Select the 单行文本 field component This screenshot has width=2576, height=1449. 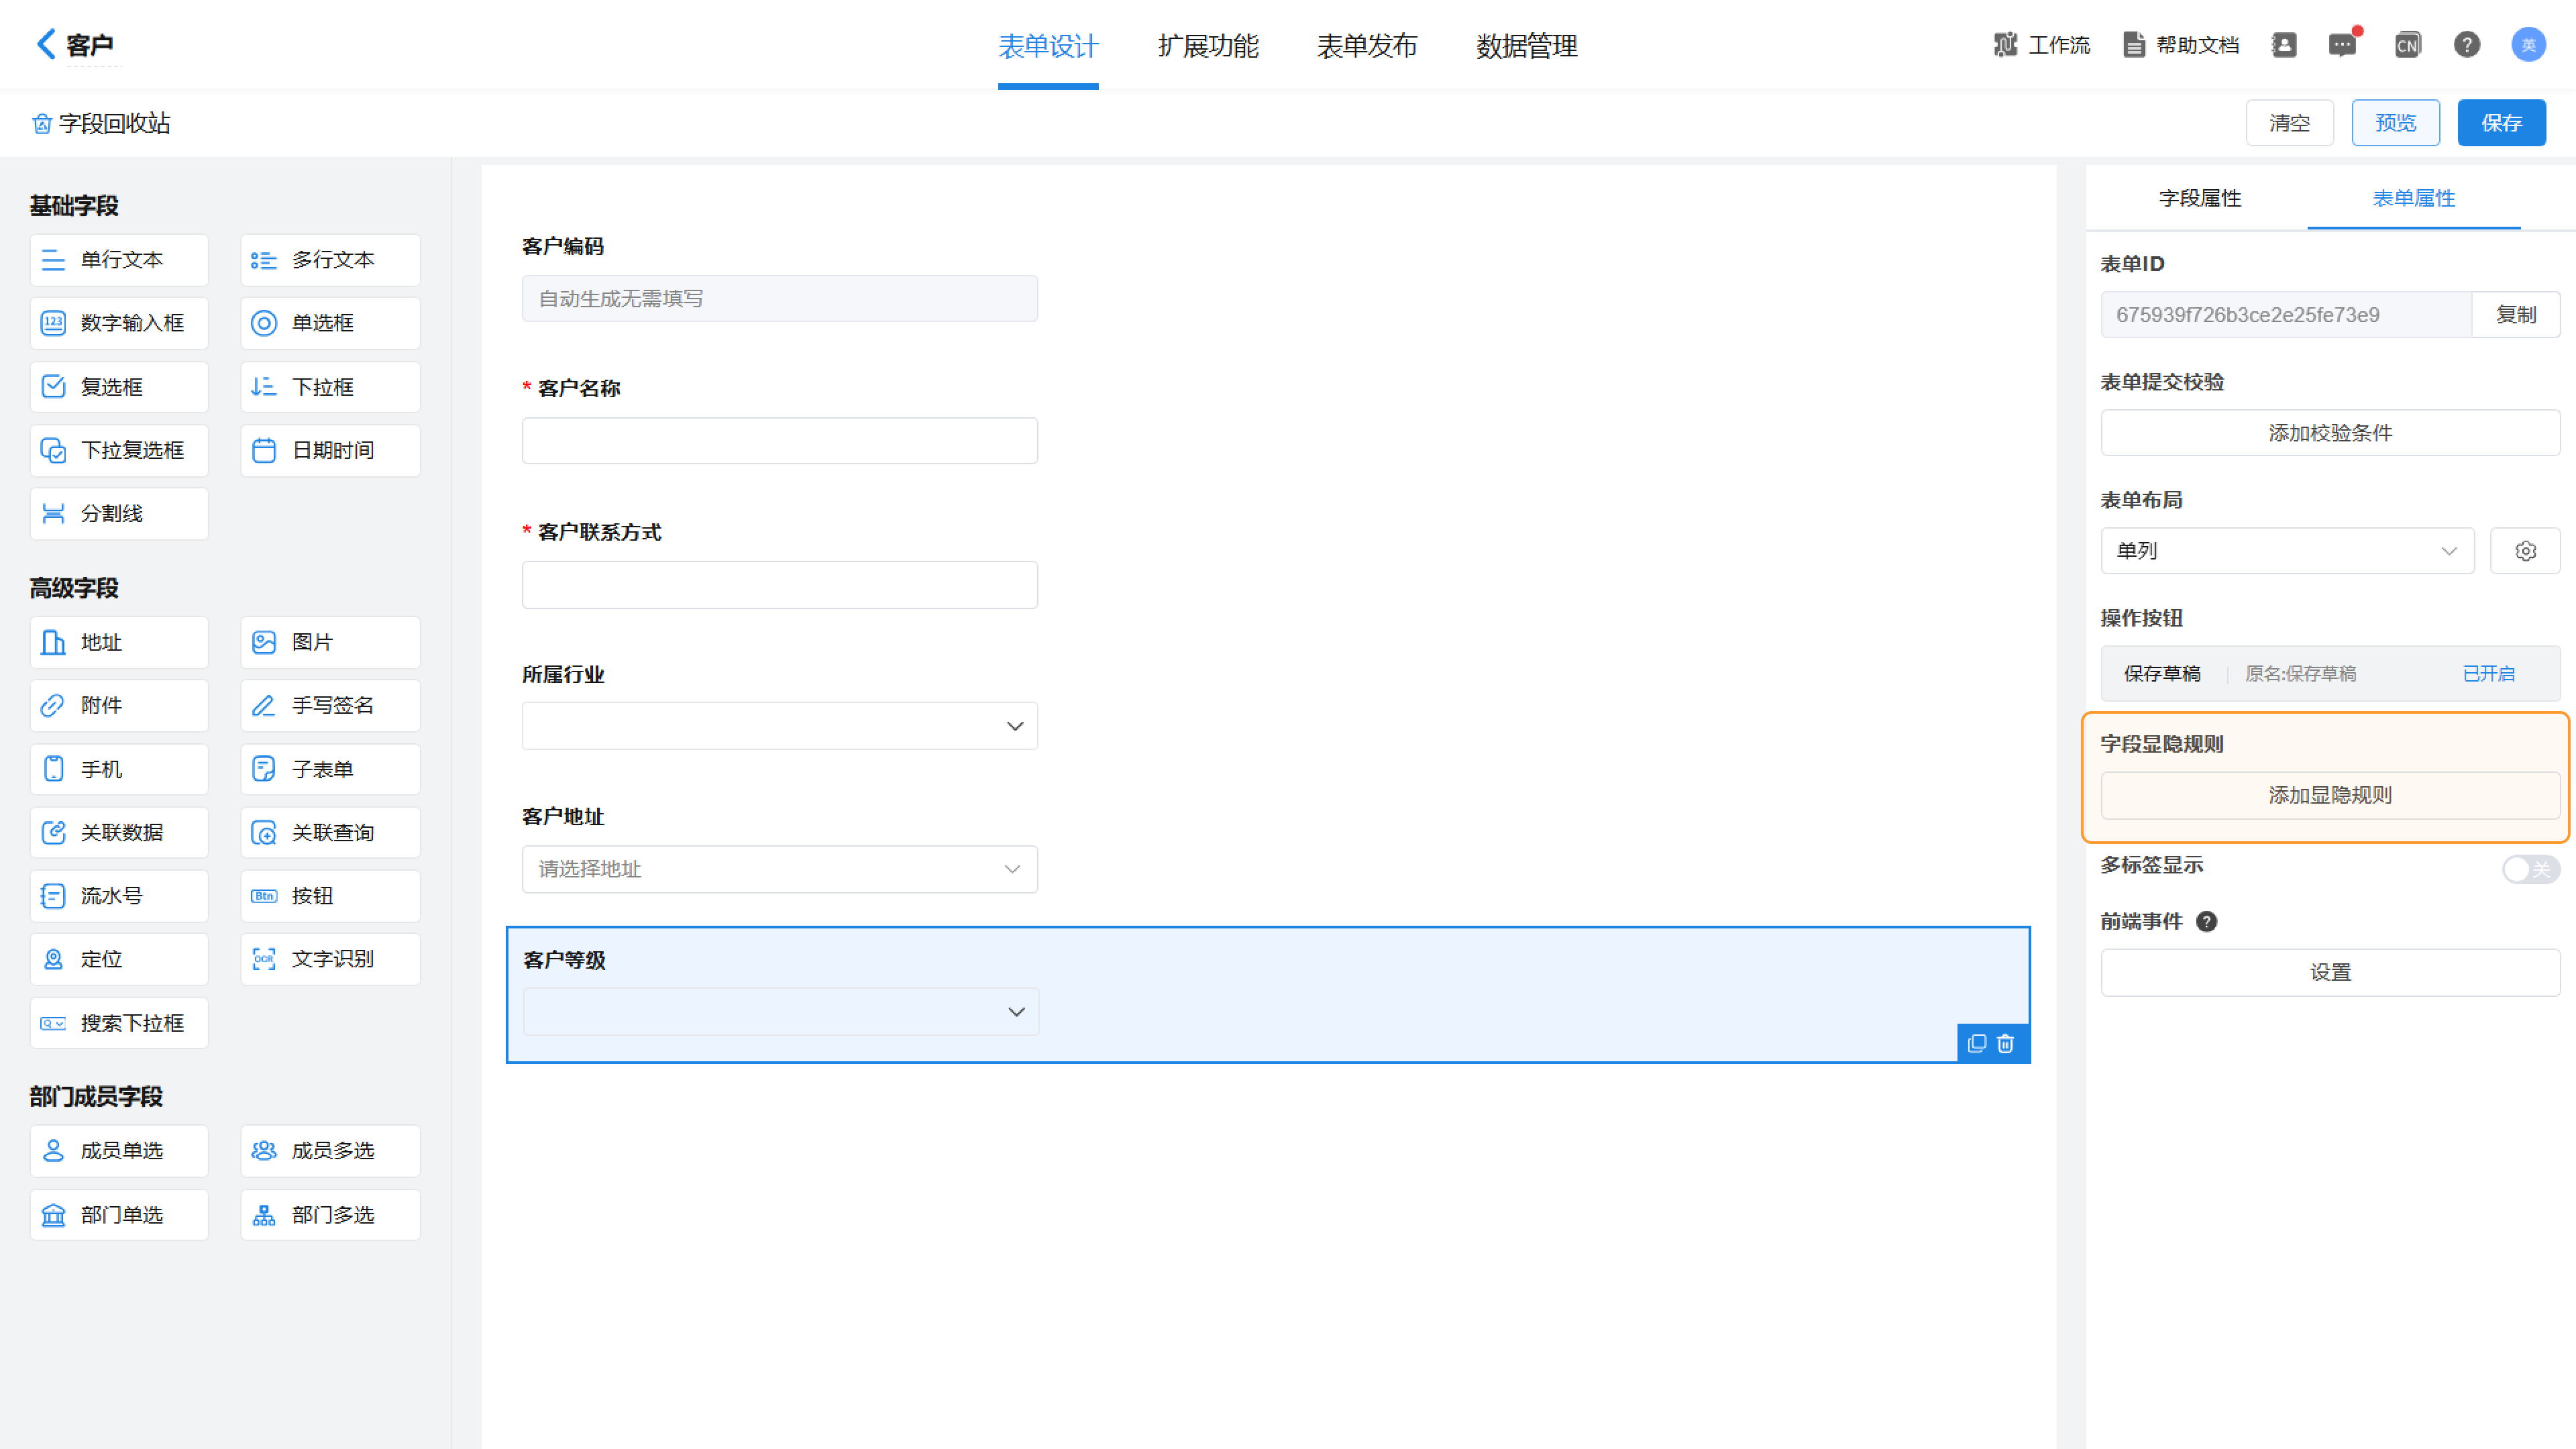[119, 260]
